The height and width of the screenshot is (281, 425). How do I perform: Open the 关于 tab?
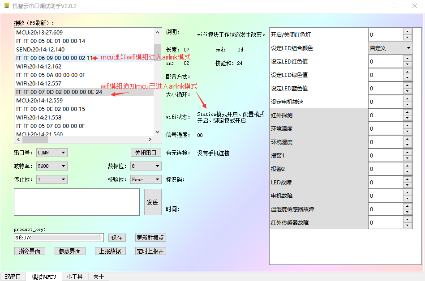[x=98, y=277]
